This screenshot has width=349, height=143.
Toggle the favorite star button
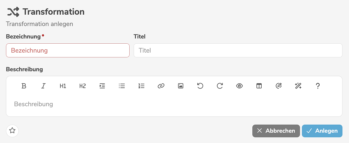click(x=12, y=131)
